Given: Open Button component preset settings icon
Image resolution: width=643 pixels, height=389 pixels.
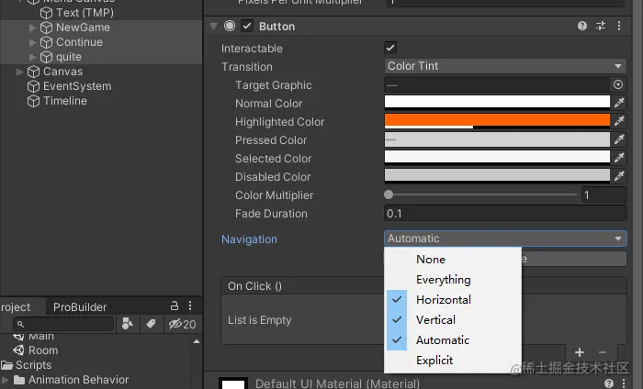Looking at the screenshot, I should point(601,27).
